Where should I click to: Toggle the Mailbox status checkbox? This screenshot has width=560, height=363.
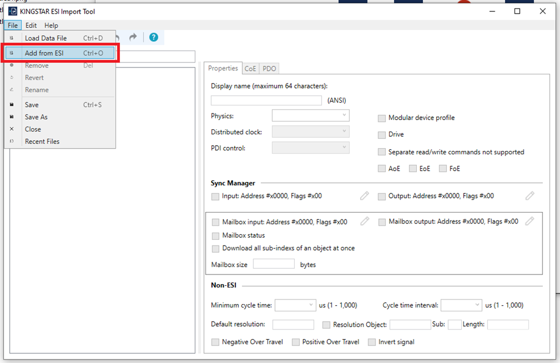(215, 235)
